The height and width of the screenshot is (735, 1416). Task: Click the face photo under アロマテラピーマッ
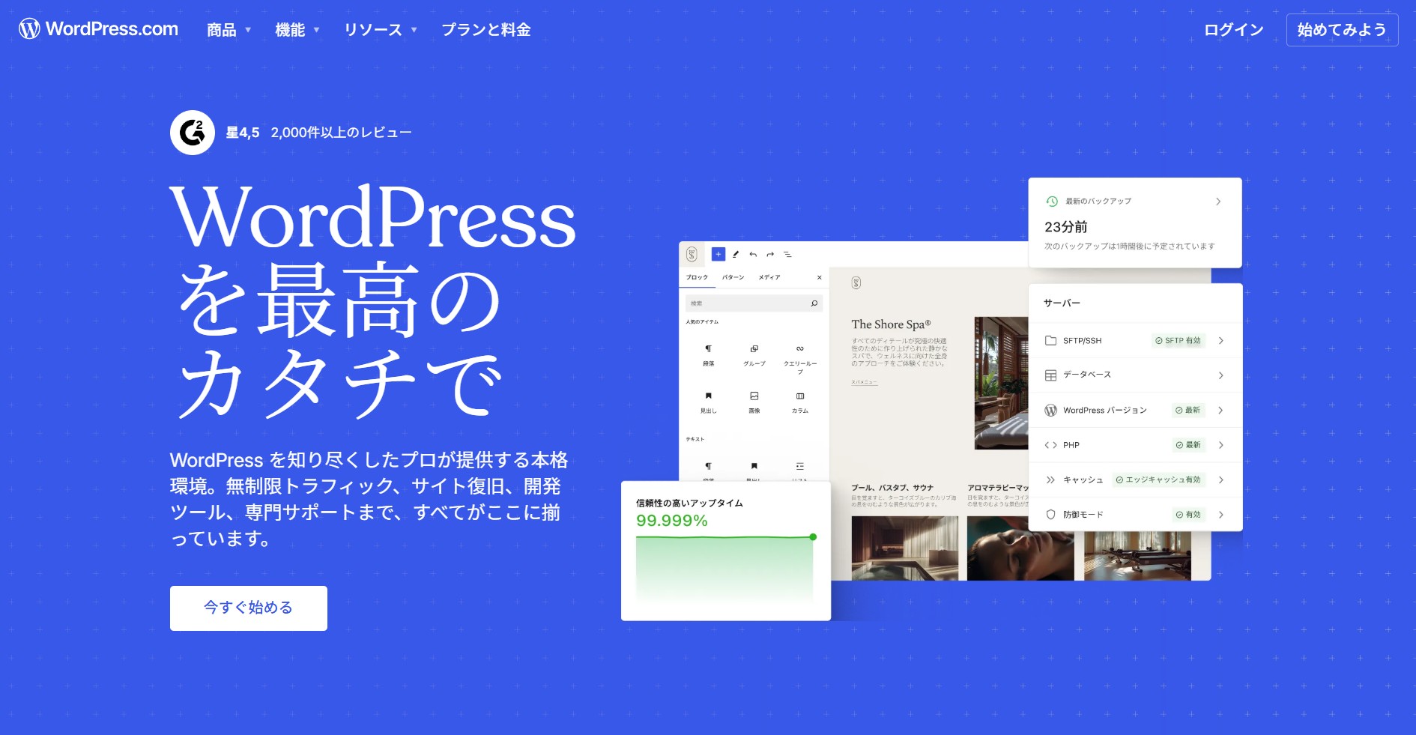(x=1020, y=548)
